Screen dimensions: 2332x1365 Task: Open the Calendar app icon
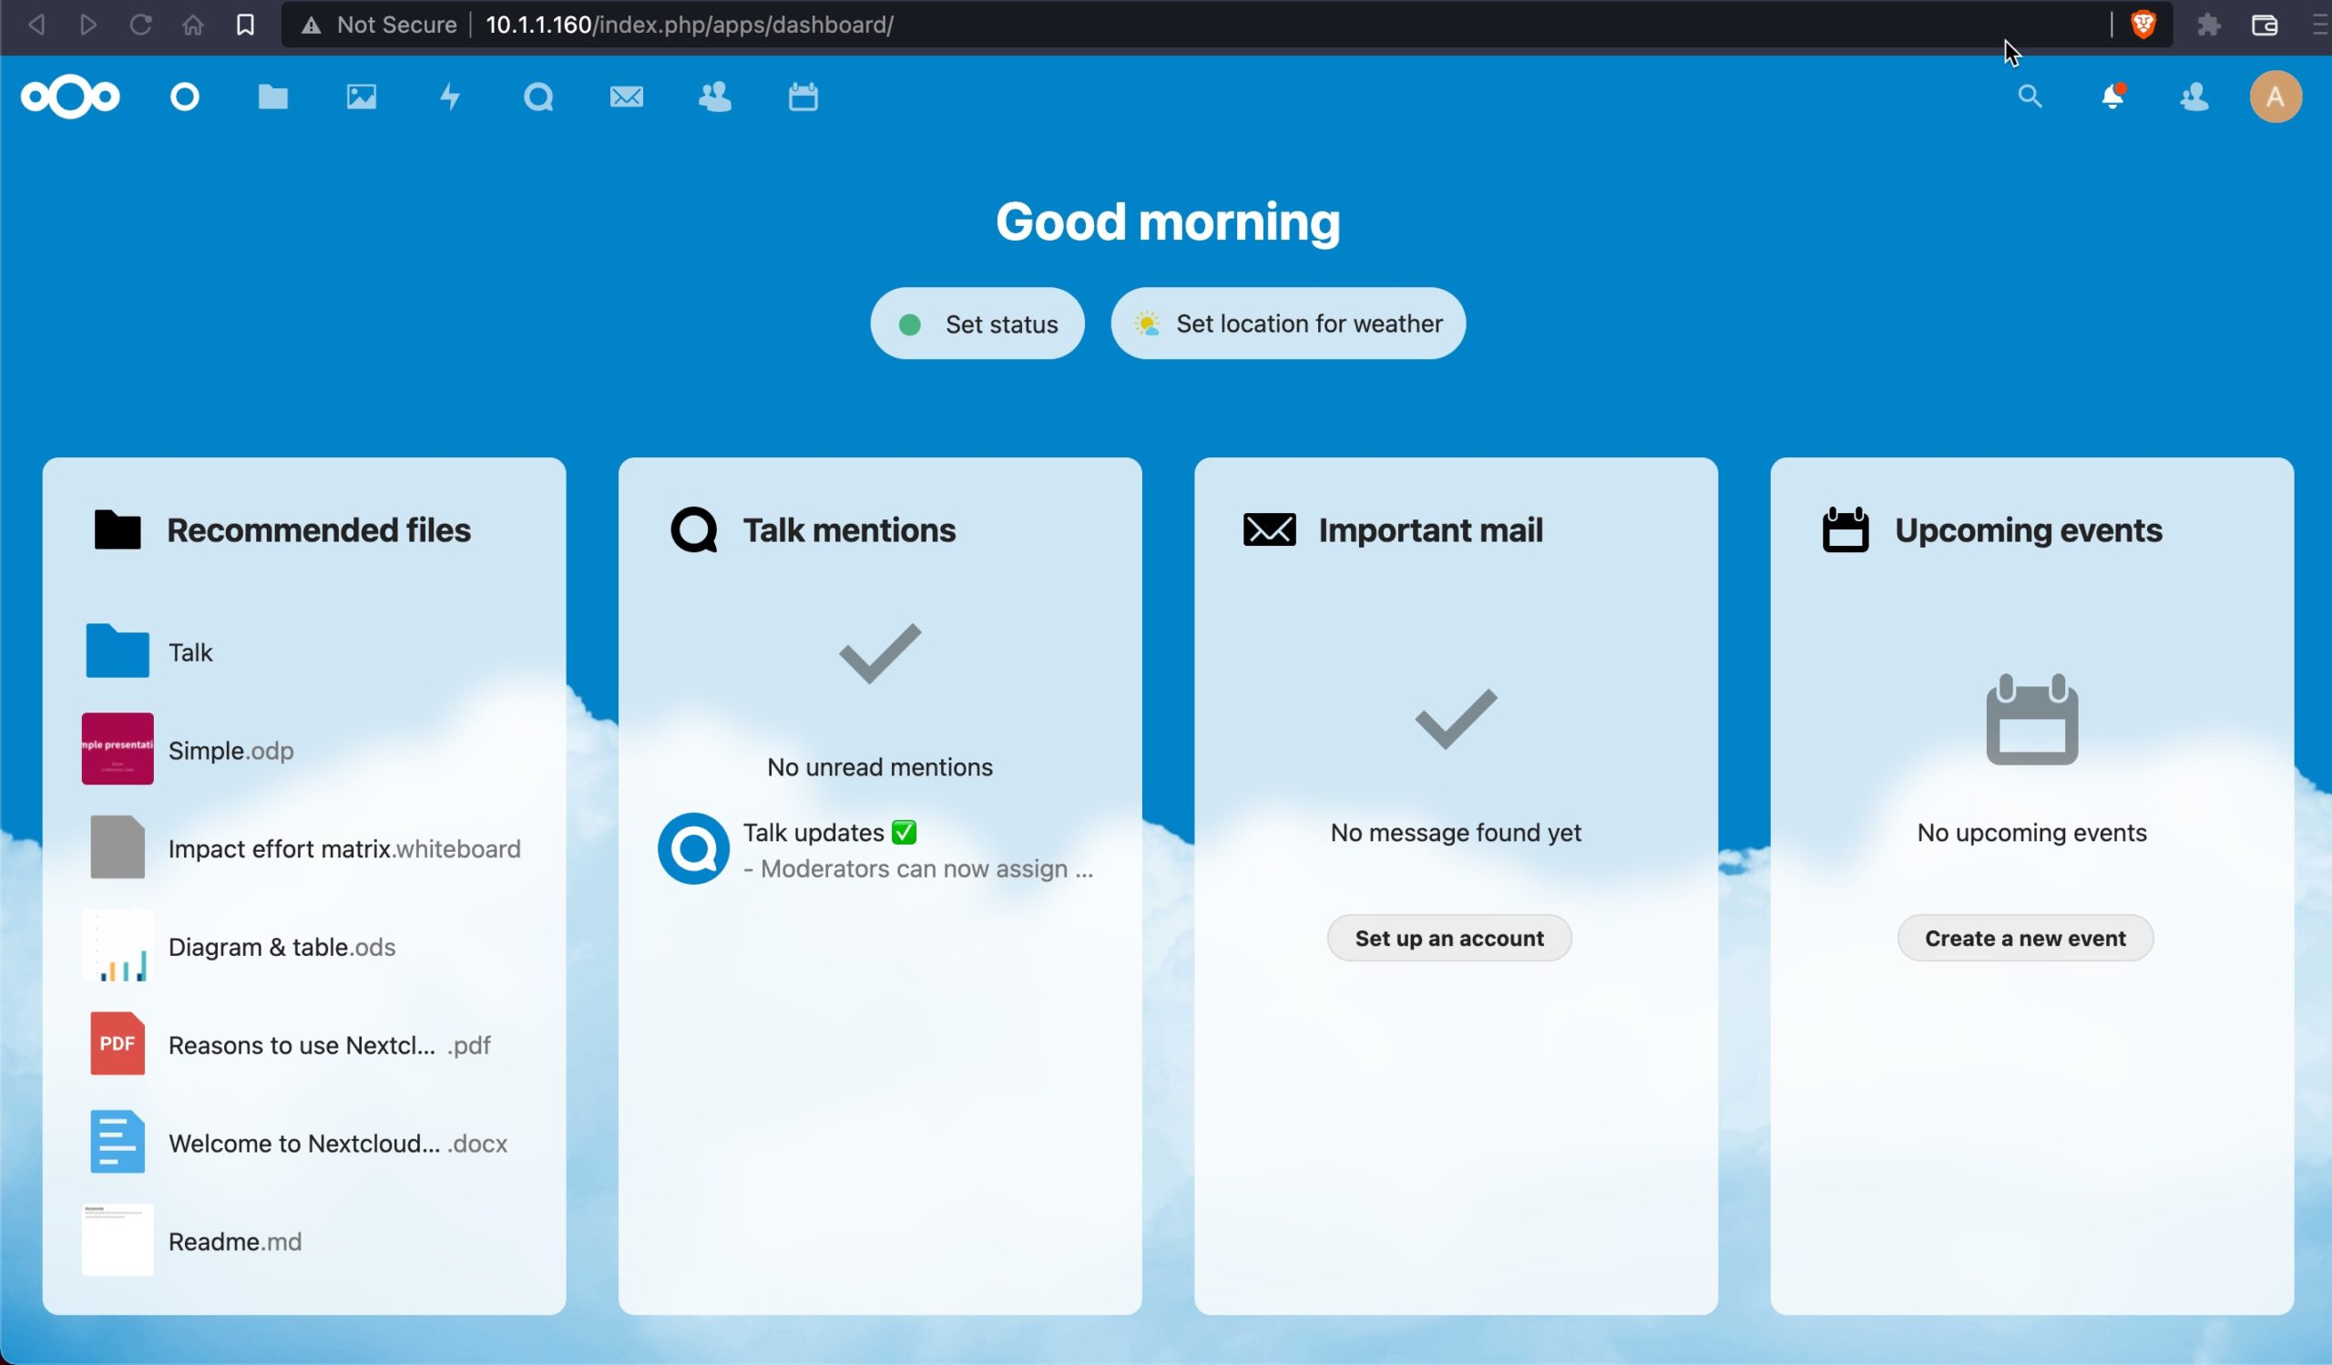coord(803,97)
